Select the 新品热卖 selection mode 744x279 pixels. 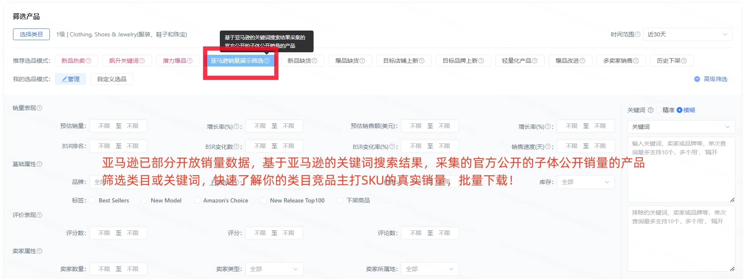tap(76, 61)
